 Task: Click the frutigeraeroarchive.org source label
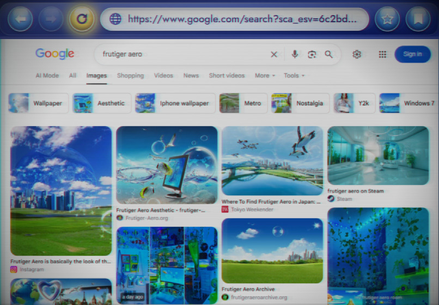click(x=259, y=297)
